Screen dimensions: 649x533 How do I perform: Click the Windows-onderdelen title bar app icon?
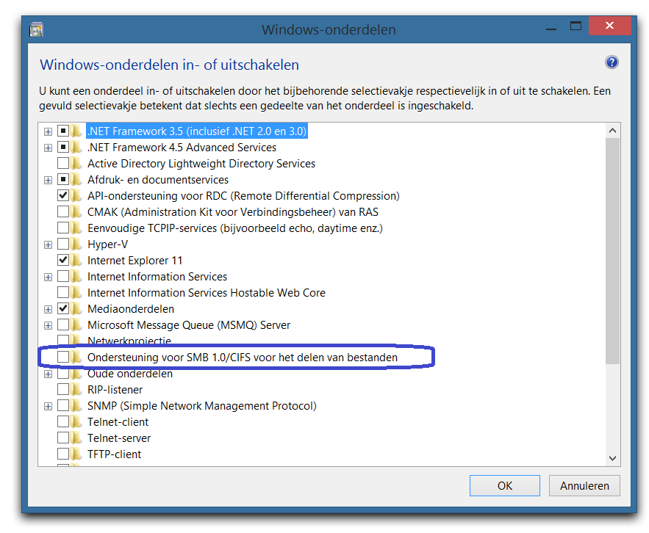pyautogui.click(x=37, y=30)
